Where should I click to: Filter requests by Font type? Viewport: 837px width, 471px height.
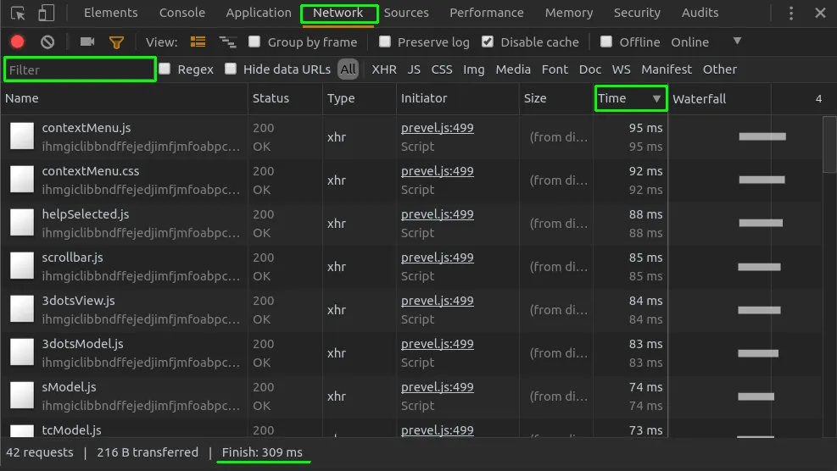(x=555, y=69)
